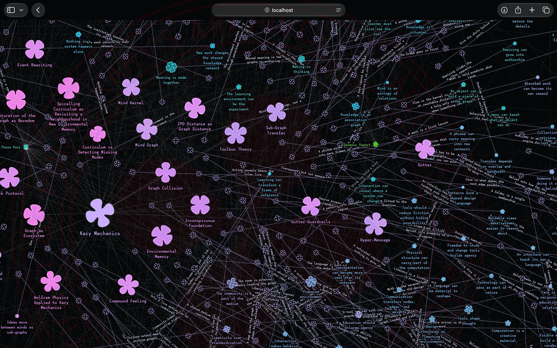Click the 'Ideas move between minds as sub-graphs' label

pyautogui.click(x=17, y=327)
